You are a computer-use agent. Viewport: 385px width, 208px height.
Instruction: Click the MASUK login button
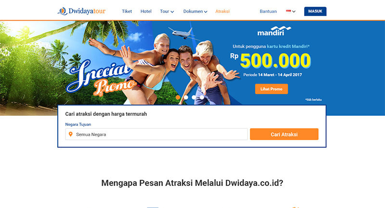[315, 11]
